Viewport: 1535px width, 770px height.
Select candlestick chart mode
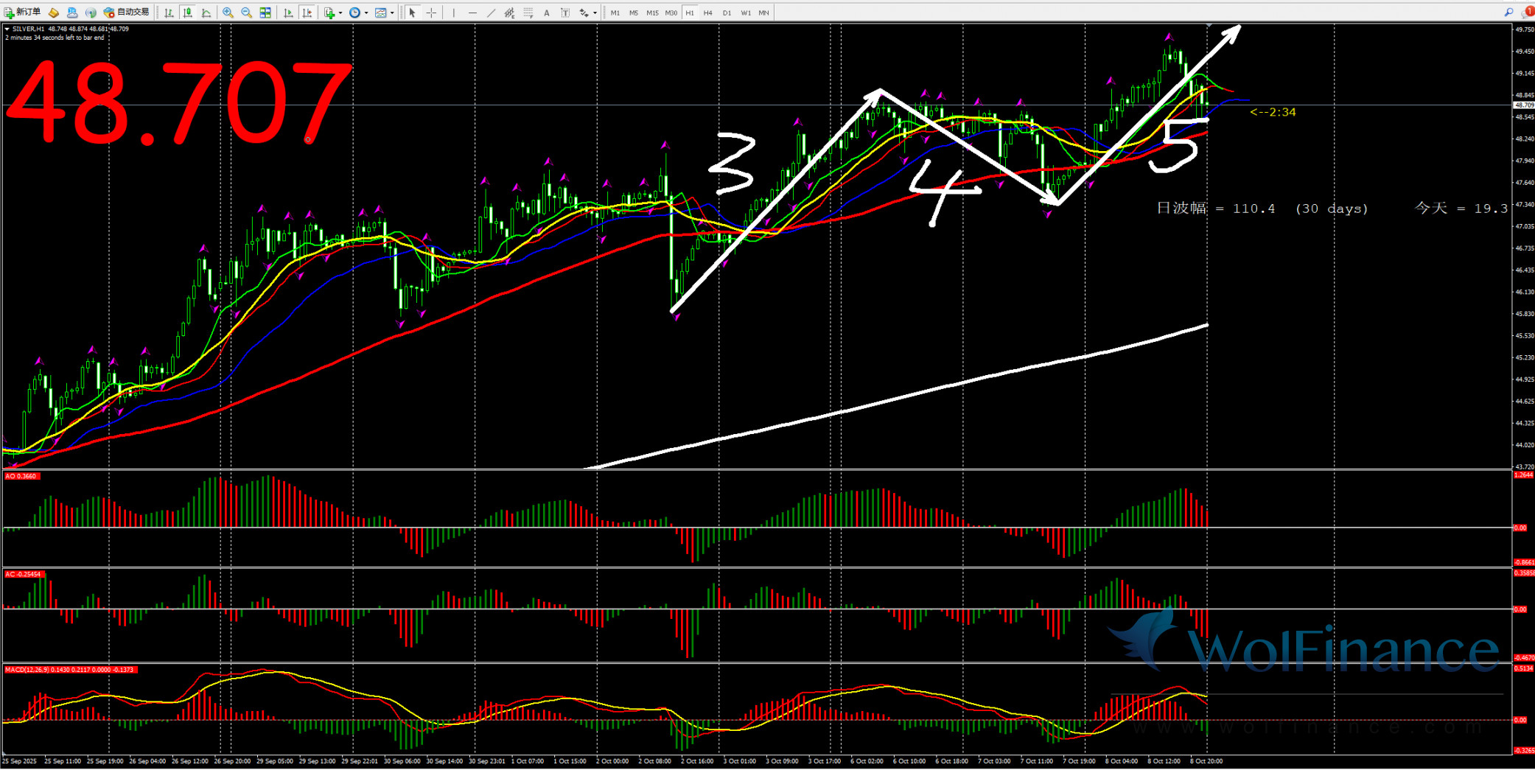pos(188,13)
